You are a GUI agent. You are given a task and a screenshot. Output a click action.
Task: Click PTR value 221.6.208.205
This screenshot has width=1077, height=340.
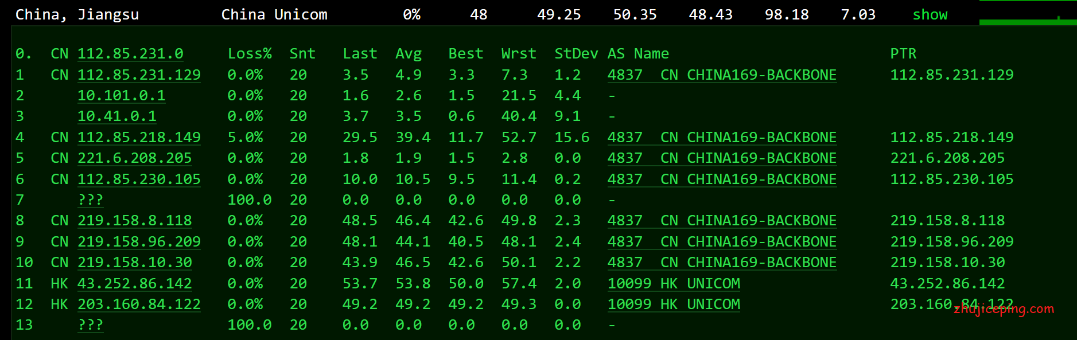947,158
